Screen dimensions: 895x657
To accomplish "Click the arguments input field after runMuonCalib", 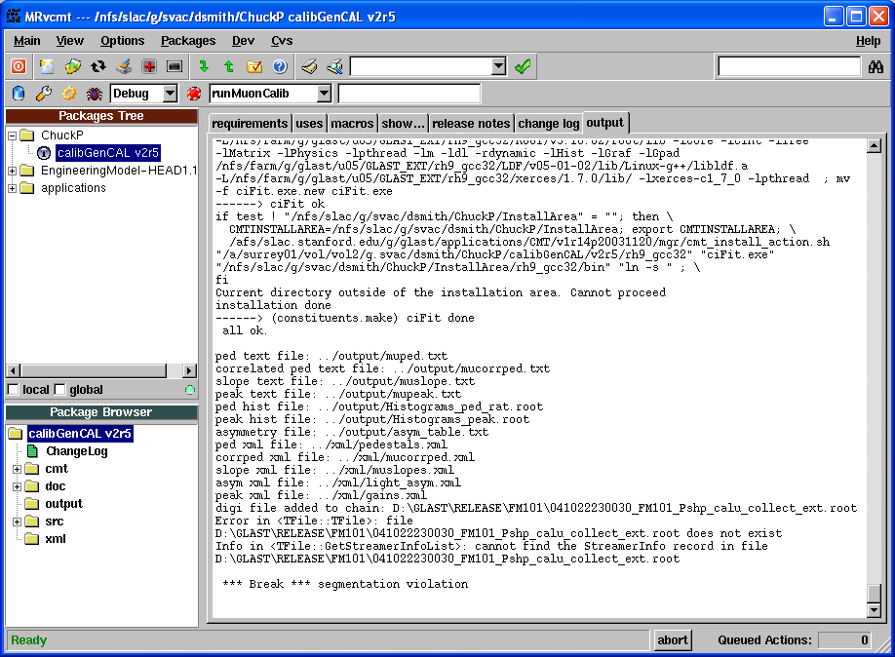I will (x=409, y=93).
